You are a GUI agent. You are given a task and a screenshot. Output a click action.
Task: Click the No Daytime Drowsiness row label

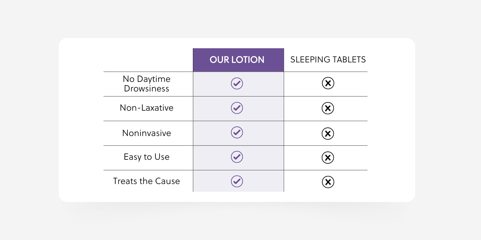(x=147, y=84)
